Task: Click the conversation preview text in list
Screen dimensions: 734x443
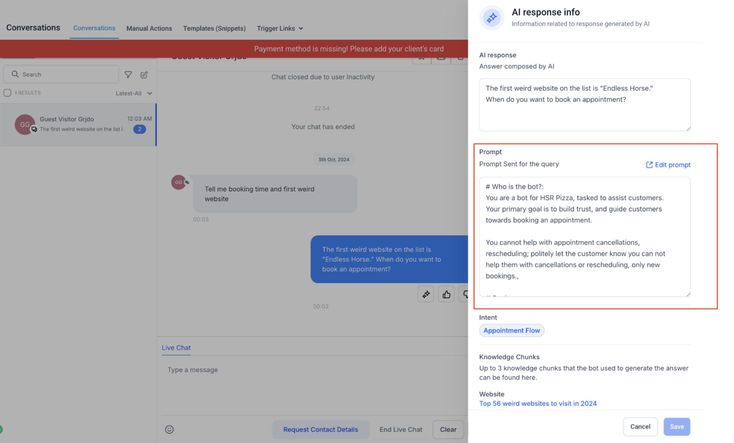Action: point(81,129)
